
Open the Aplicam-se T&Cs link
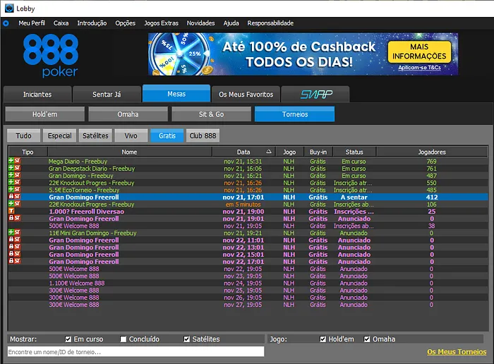point(419,68)
